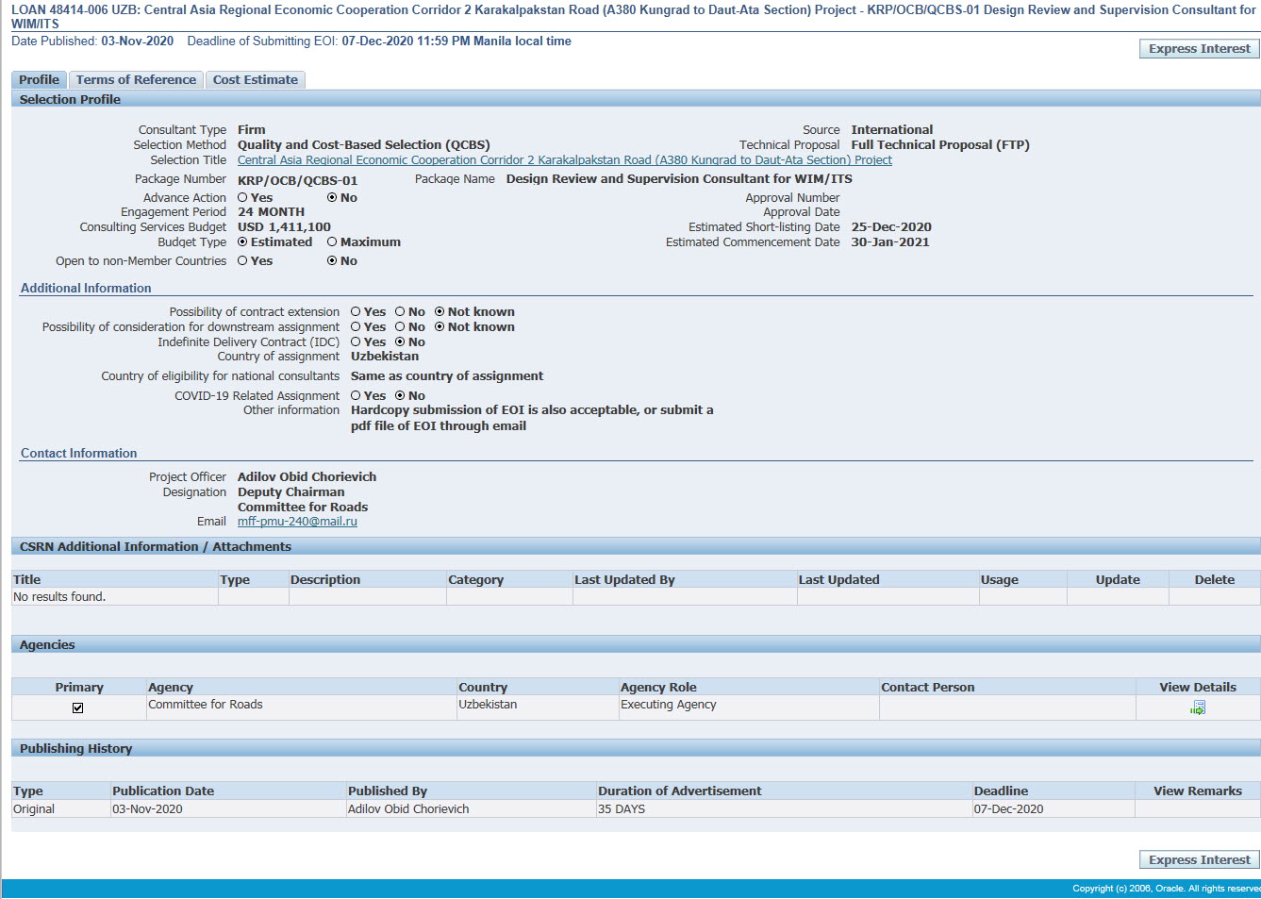Choose Maximum budget type
This screenshot has height=899, width=1261.
tap(332, 242)
